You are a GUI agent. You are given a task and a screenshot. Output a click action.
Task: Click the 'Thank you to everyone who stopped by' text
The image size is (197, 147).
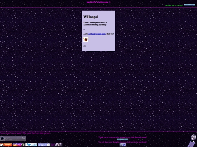click(x=123, y=137)
